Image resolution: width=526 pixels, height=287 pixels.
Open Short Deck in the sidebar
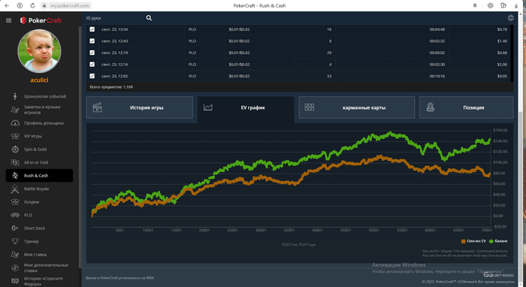pos(35,228)
